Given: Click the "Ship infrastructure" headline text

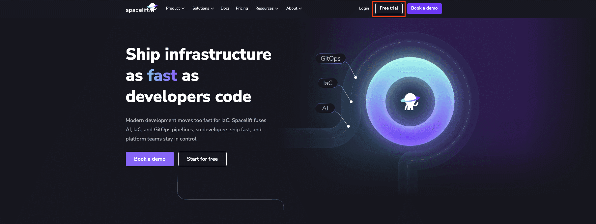Looking at the screenshot, I should point(199,54).
